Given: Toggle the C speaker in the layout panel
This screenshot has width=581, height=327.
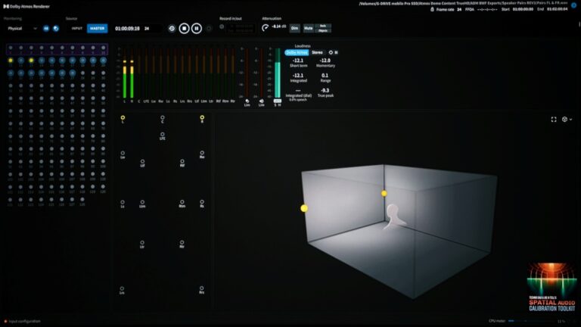Looking at the screenshot, I should tap(163, 119).
